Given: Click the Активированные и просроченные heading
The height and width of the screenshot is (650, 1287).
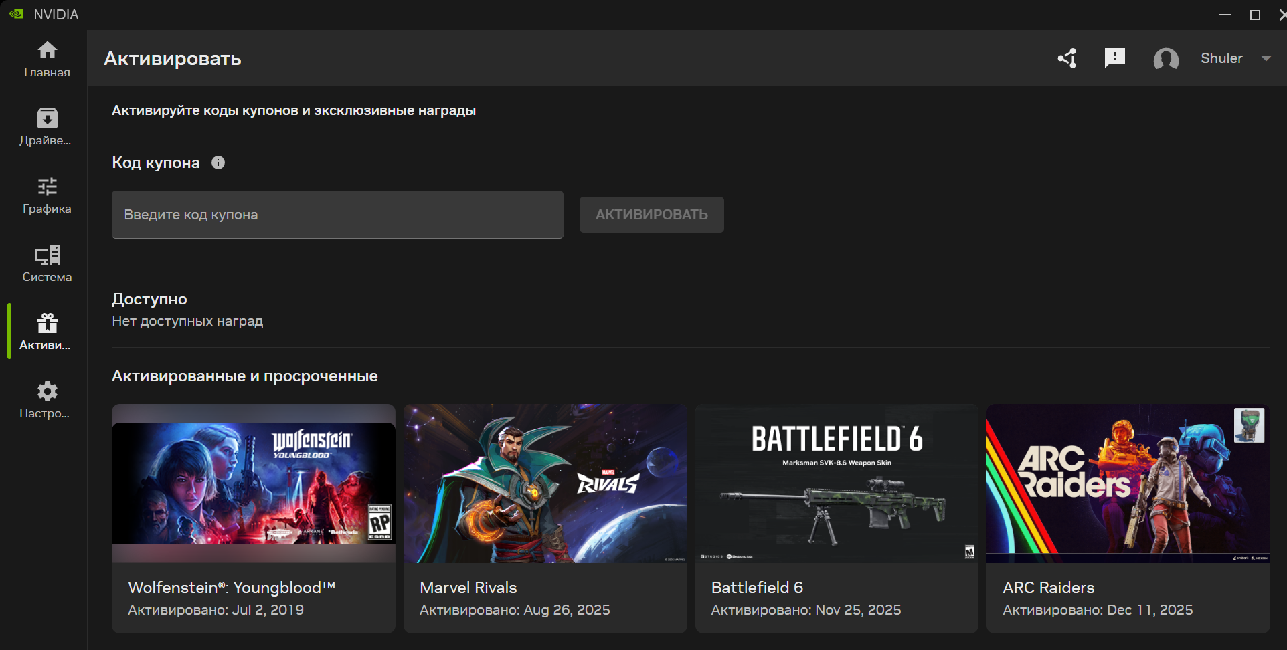Looking at the screenshot, I should (245, 376).
